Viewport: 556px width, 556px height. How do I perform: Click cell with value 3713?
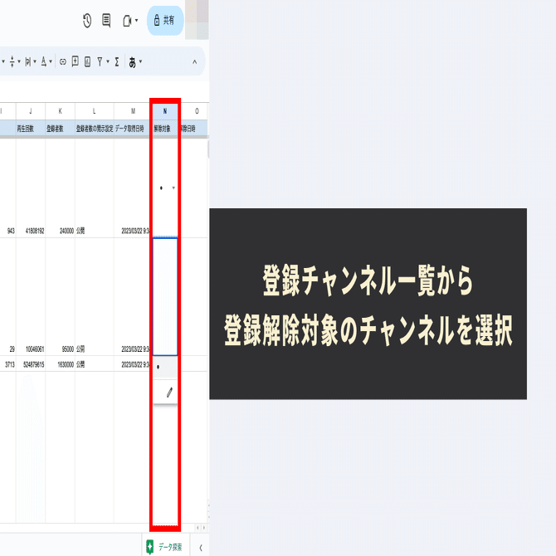coord(7,364)
